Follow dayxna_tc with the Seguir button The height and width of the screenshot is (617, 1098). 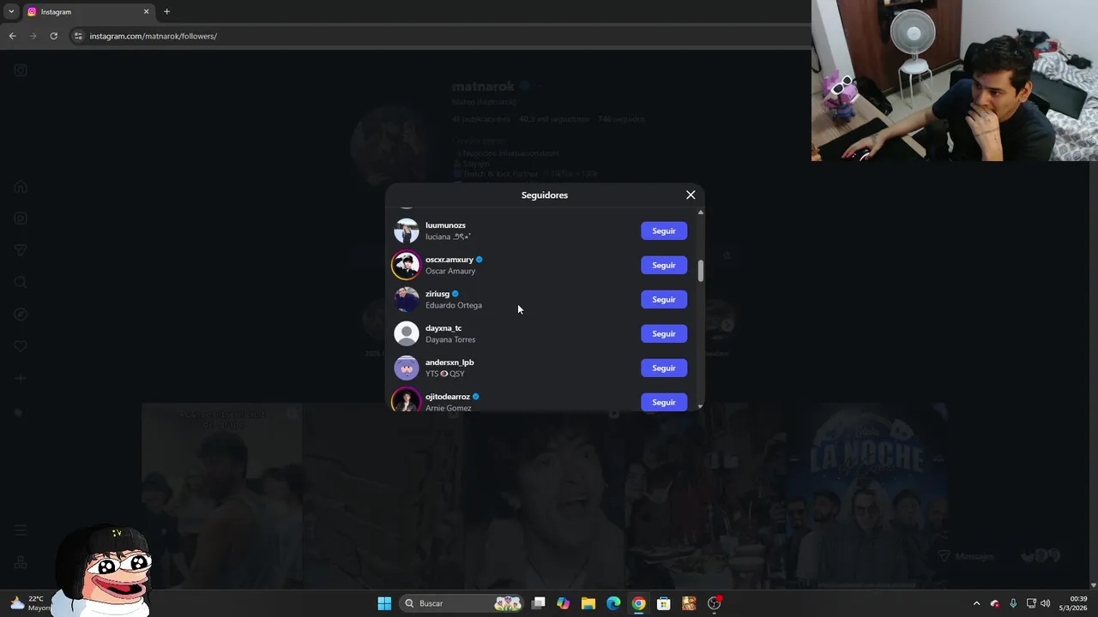click(664, 333)
